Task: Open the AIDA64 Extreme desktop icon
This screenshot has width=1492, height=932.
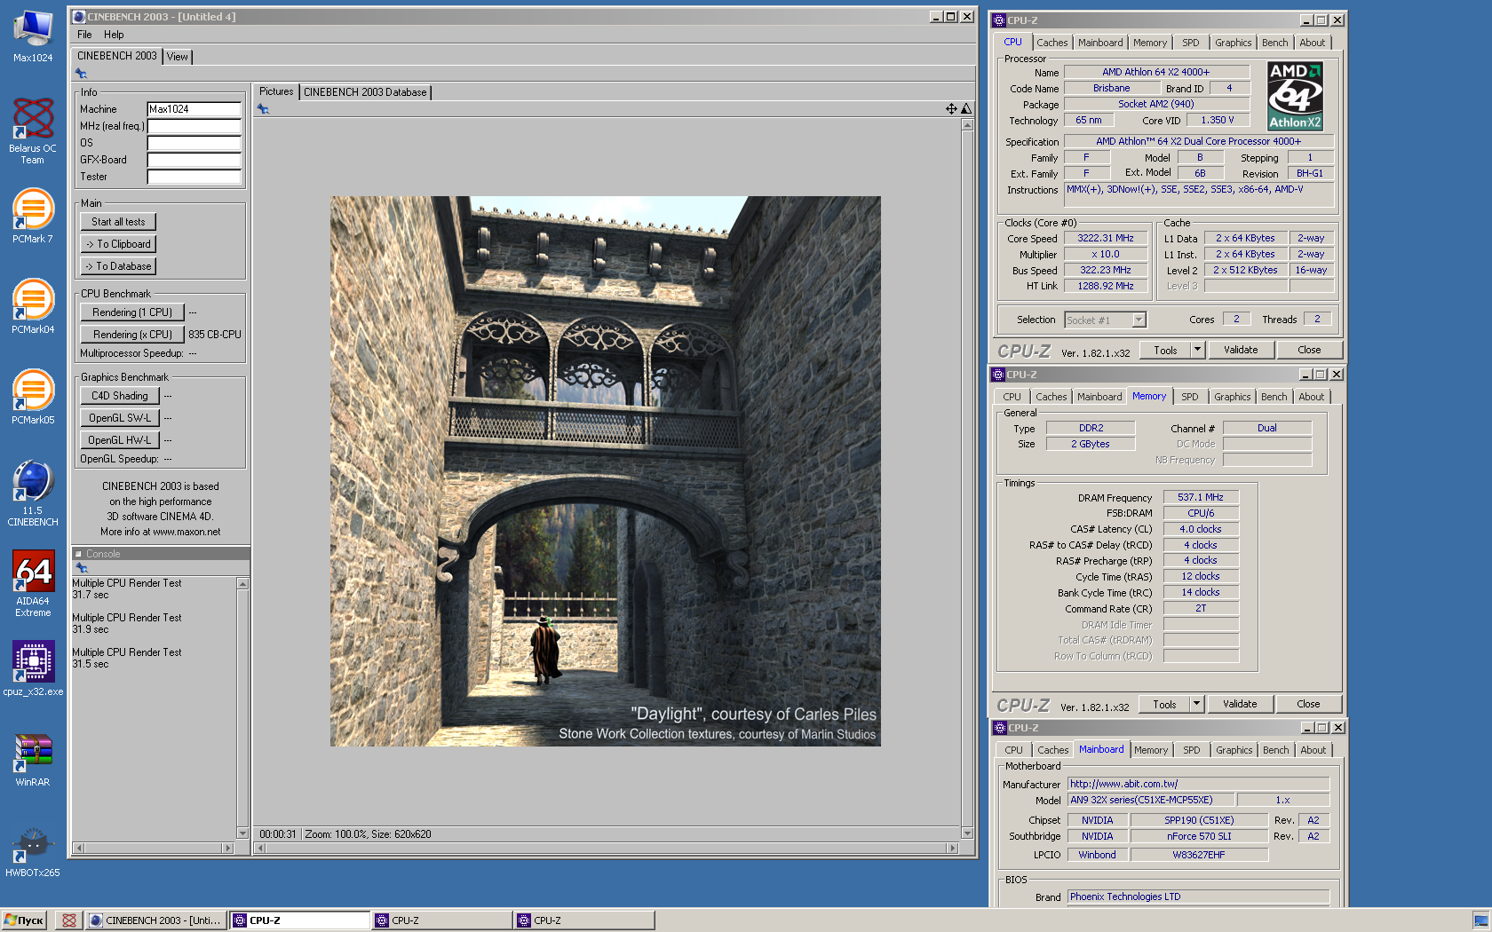Action: tap(33, 583)
